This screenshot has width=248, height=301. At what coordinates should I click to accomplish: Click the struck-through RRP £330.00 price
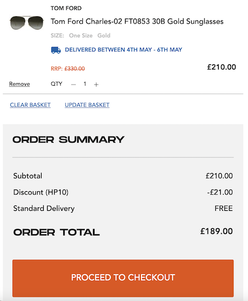pyautogui.click(x=74, y=69)
